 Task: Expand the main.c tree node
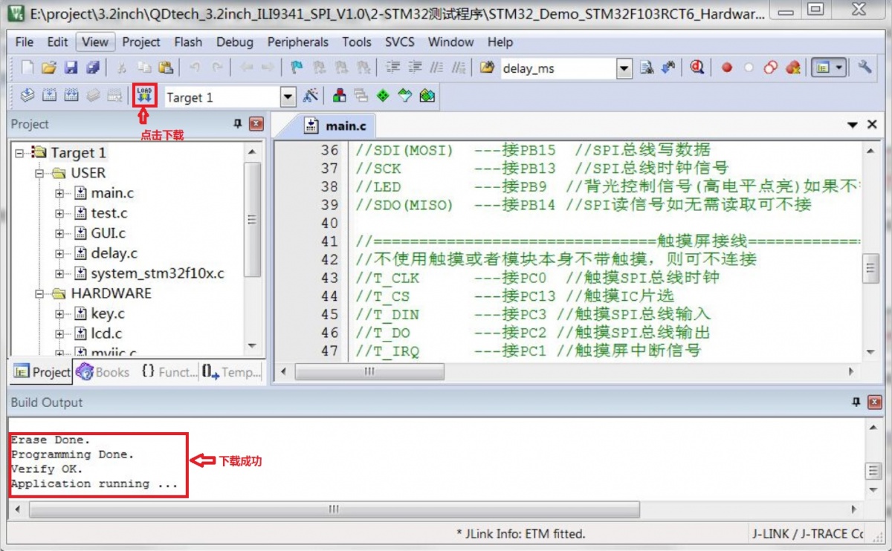tap(59, 193)
